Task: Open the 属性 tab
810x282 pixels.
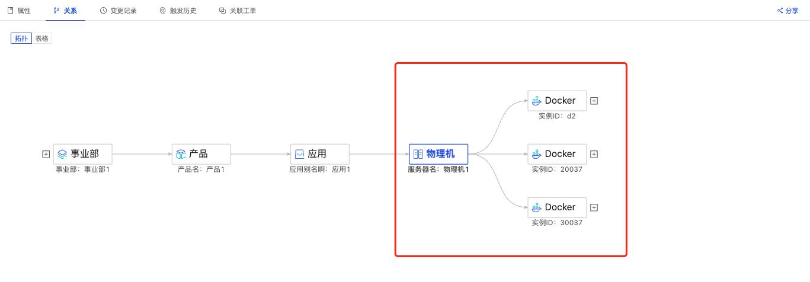Action: [x=19, y=11]
